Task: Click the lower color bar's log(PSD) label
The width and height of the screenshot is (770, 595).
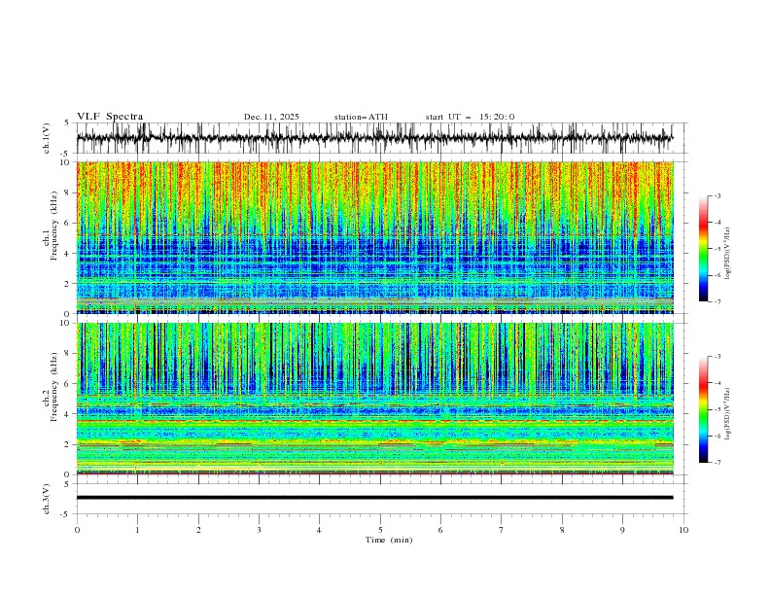Action: point(728,414)
